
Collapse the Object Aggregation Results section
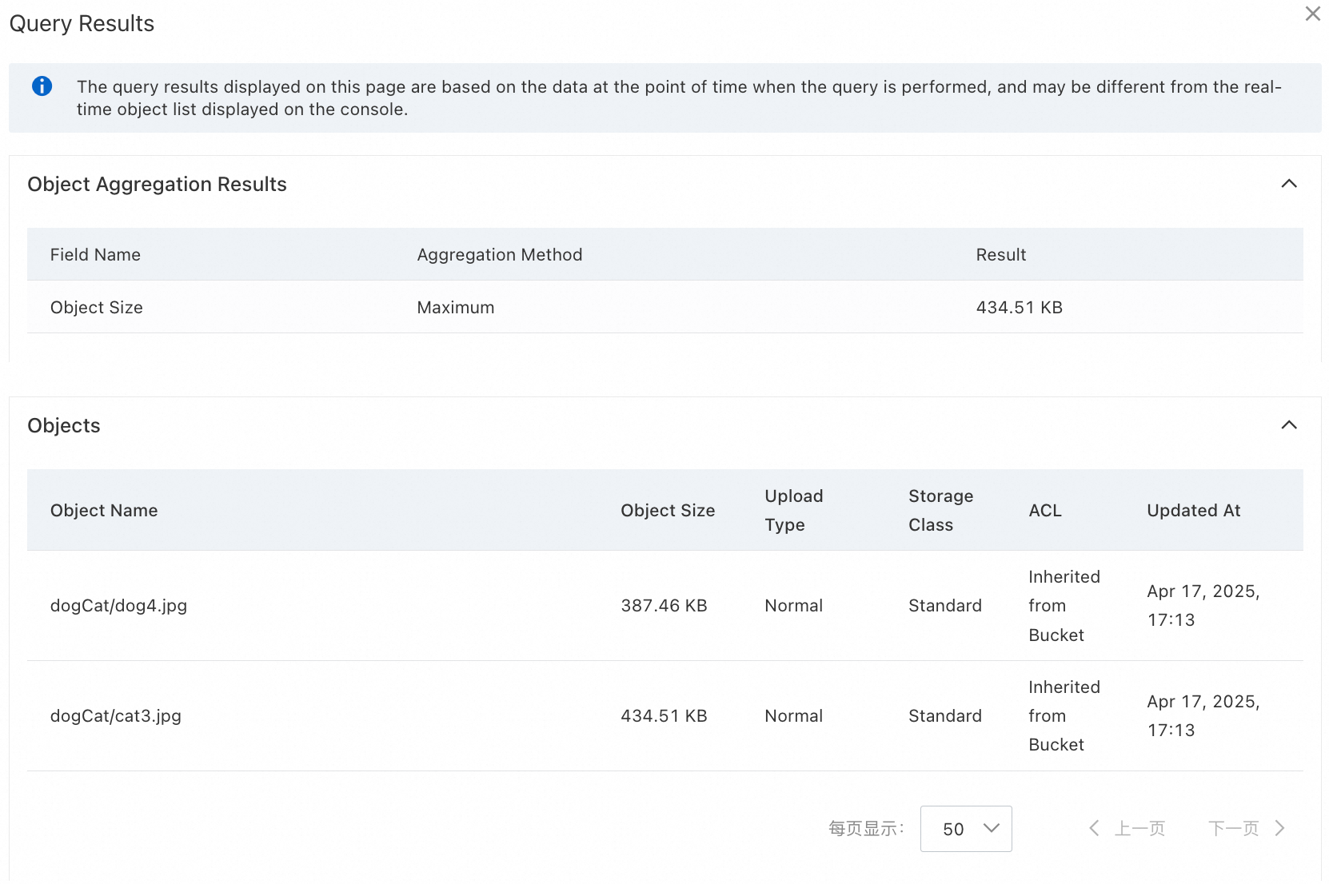click(1288, 184)
